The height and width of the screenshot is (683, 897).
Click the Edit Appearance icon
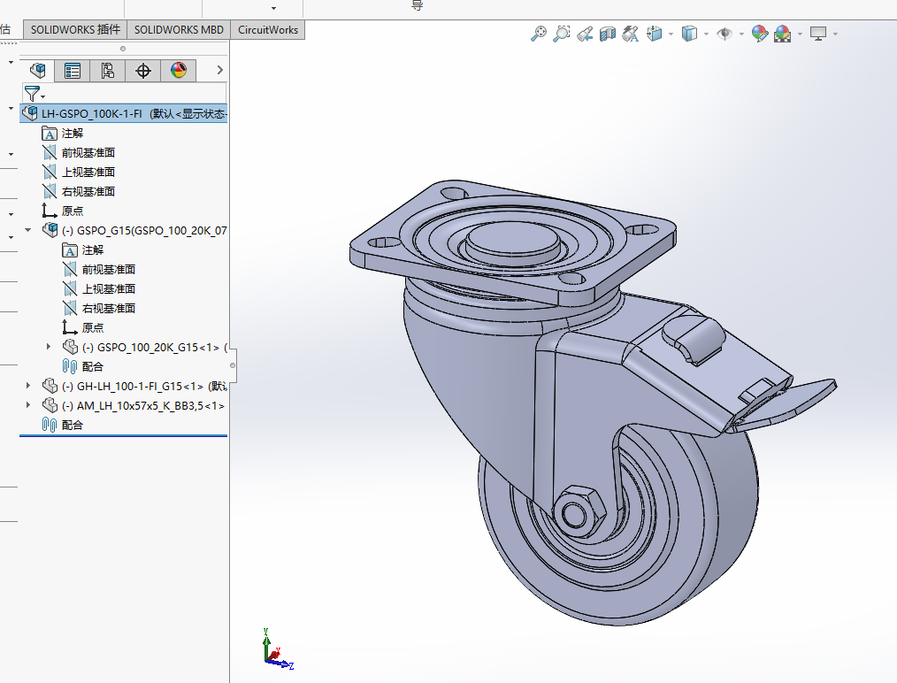coord(759,34)
